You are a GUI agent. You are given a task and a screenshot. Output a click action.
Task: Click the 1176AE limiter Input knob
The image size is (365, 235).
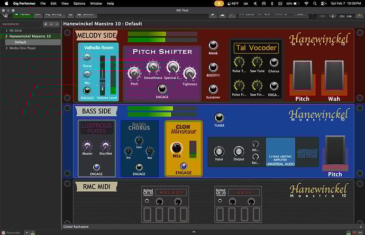[218, 152]
